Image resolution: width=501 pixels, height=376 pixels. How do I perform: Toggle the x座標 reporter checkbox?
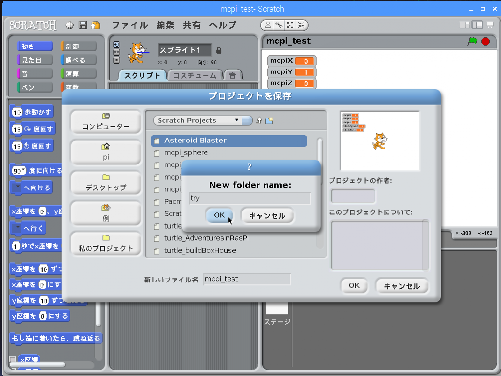click(12, 360)
